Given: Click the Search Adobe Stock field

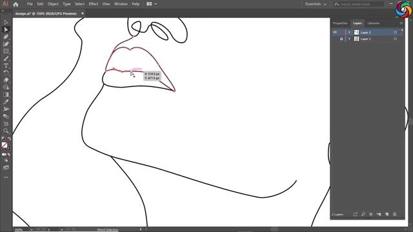Looking at the screenshot, I should [x=359, y=4].
